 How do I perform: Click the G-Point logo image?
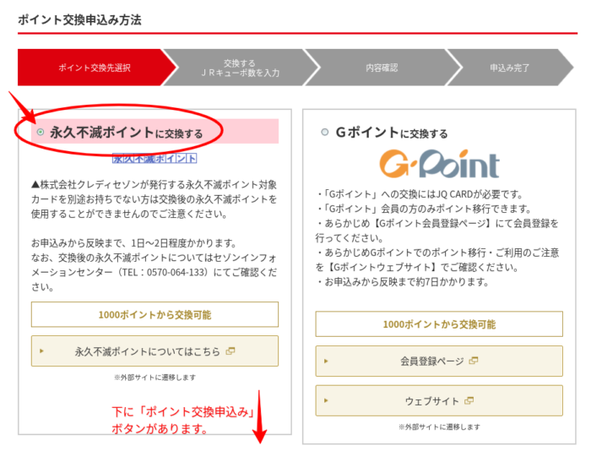pyautogui.click(x=439, y=164)
